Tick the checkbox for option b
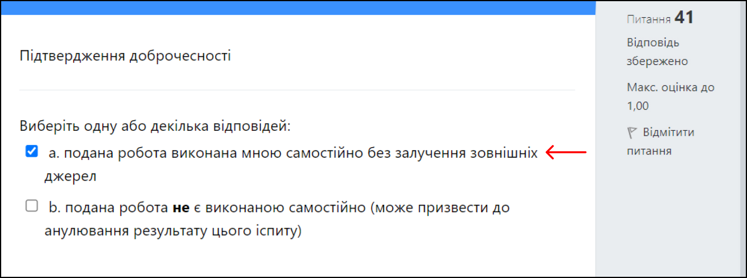The height and width of the screenshot is (278, 747). coord(32,206)
